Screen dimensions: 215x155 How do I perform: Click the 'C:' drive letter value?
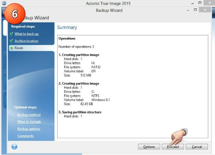click(x=93, y=91)
